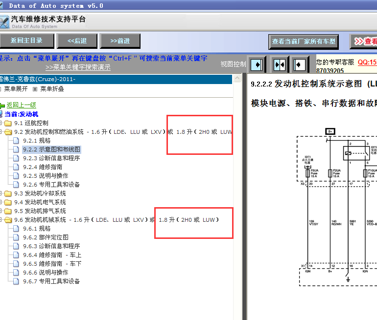This screenshot has width=377, height=320.
Task: Open 9.2.4 维修指南
Action: coord(43,167)
